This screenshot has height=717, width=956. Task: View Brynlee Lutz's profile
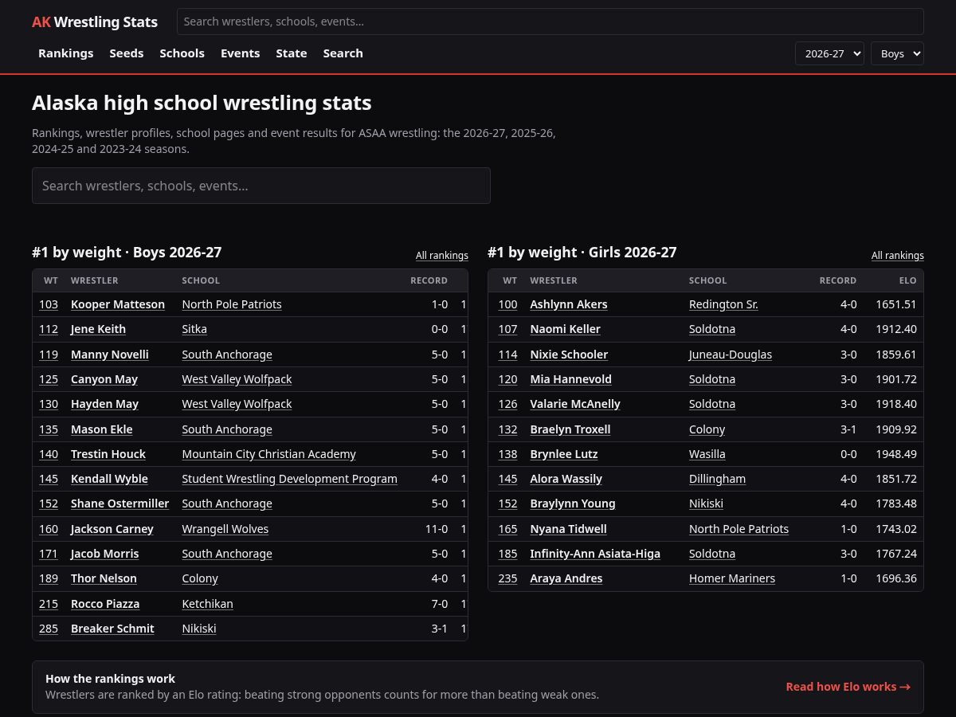[564, 454]
